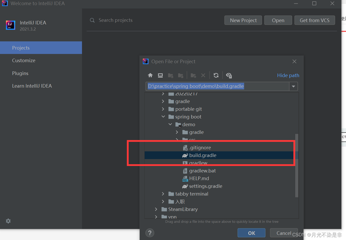Click Get from VCS button
This screenshot has width=346, height=240.
coord(315,20)
